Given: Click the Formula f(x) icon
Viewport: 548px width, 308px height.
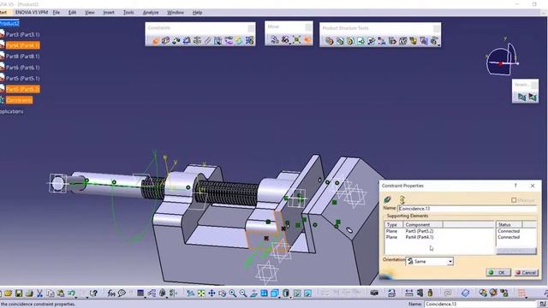Looking at the screenshot, I should [x=111, y=293].
